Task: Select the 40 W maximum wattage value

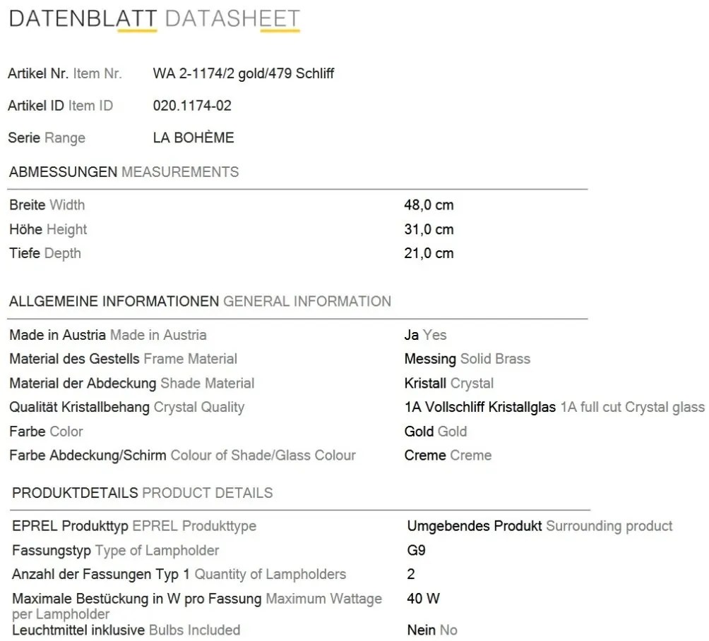Action: 423,599
